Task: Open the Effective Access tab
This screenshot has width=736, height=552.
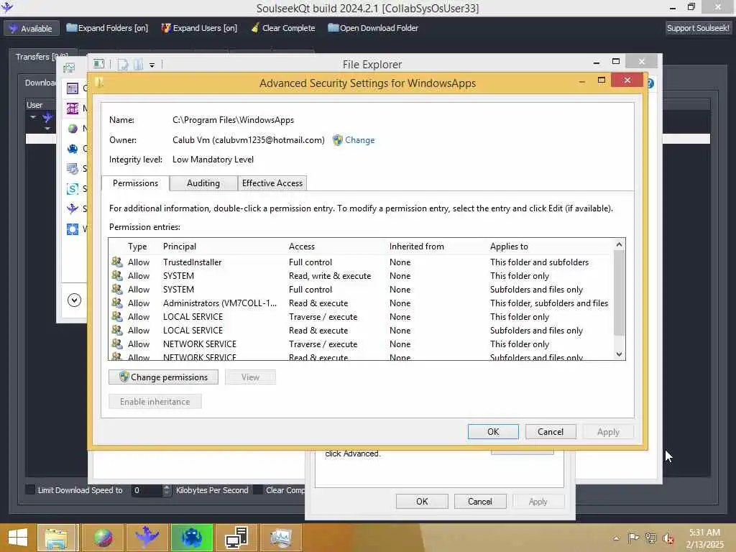Action: coord(272,183)
